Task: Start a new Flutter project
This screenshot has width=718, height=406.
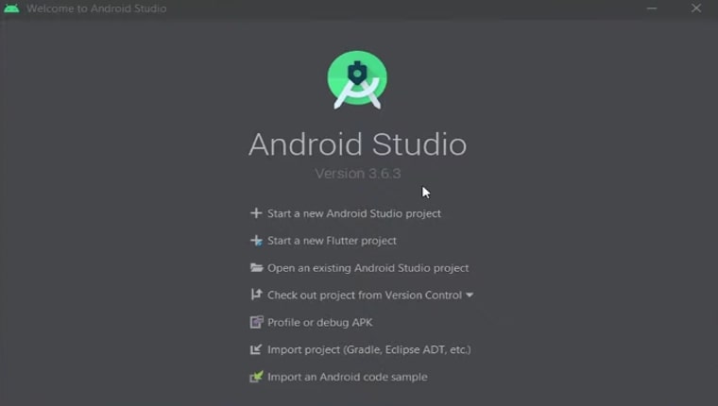Action: pos(332,241)
